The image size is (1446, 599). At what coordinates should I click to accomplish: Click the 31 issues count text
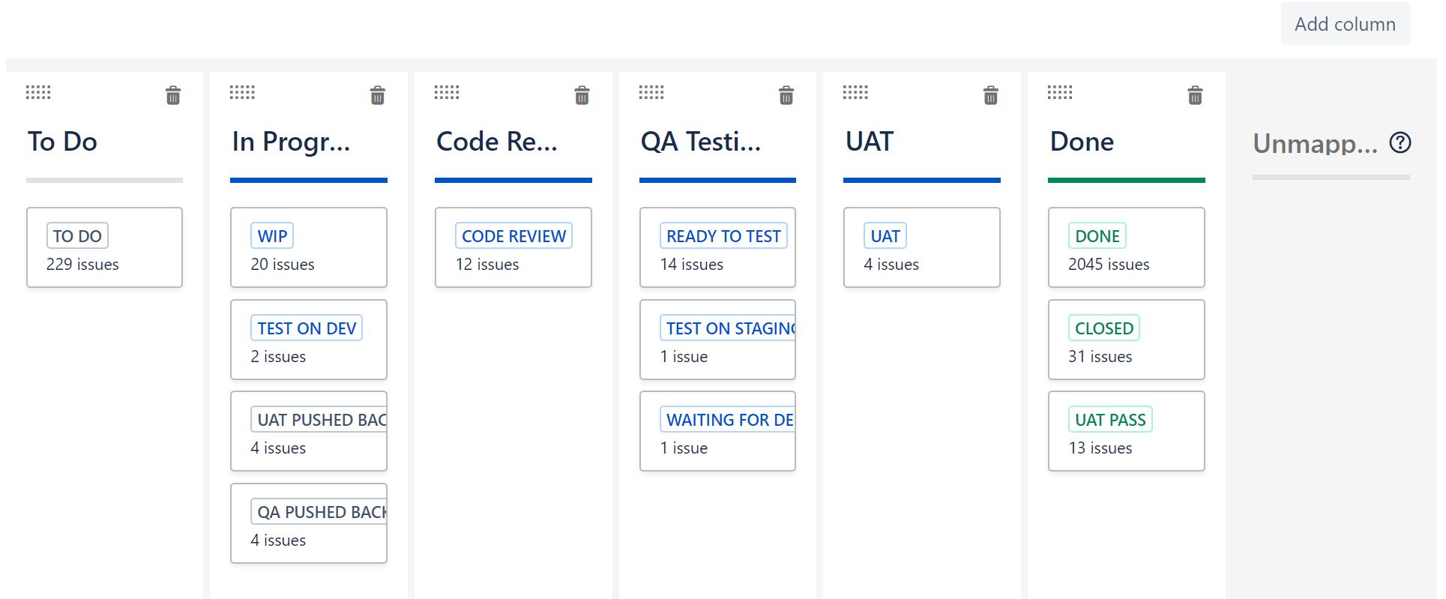pos(1100,357)
